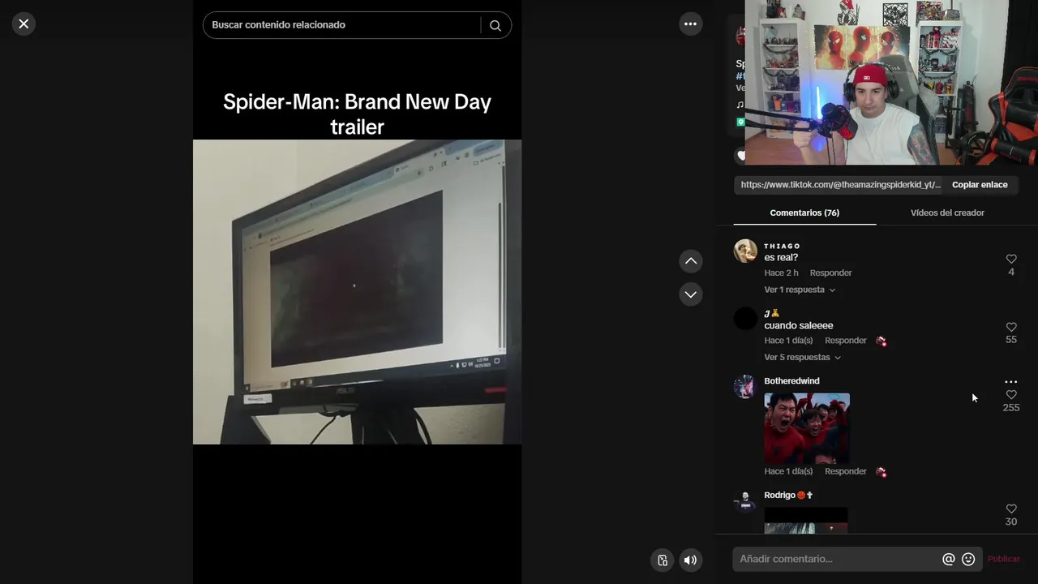The image size is (1038, 584).
Task: Go to previous video with up arrow
Action: 691,261
